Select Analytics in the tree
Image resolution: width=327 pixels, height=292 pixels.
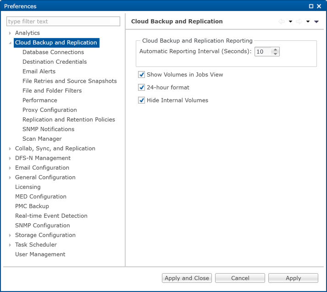28,33
